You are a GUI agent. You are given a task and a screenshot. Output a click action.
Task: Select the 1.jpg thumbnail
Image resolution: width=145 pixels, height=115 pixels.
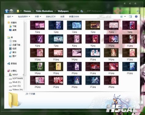tap(56, 25)
